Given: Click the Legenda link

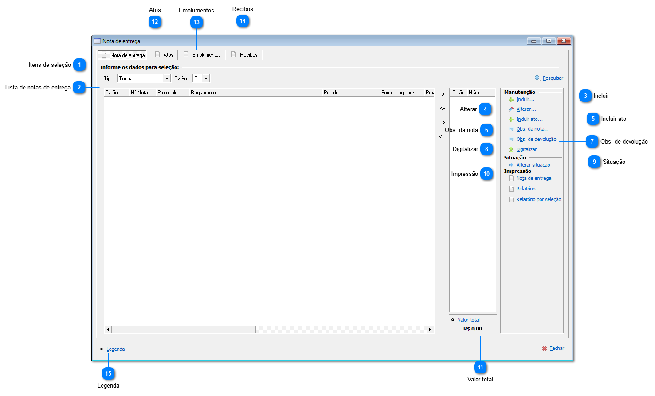Looking at the screenshot, I should click(116, 349).
